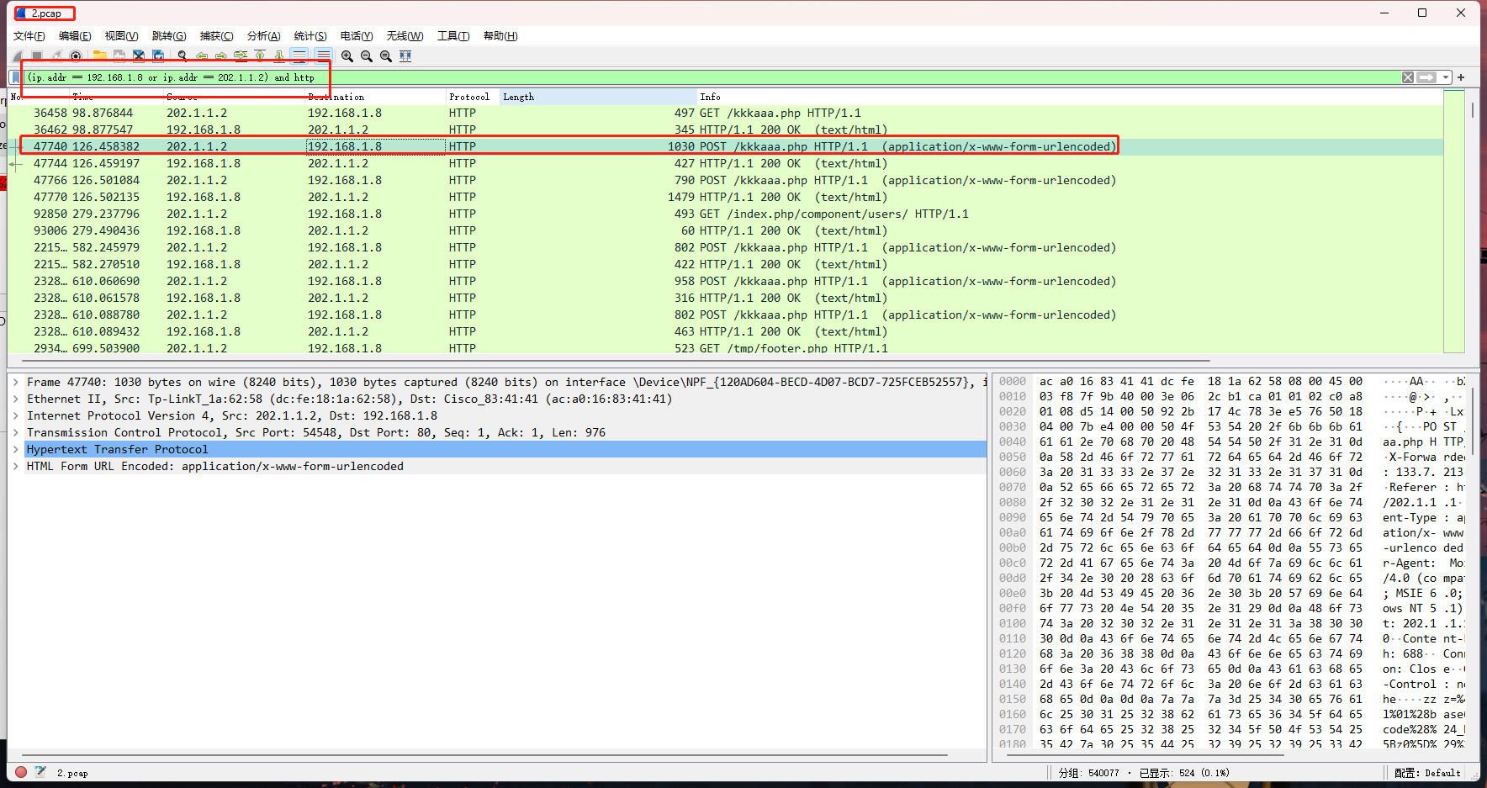Open the 工具(T) menu
Screen dimensions: 1487x788
pyautogui.click(x=453, y=36)
